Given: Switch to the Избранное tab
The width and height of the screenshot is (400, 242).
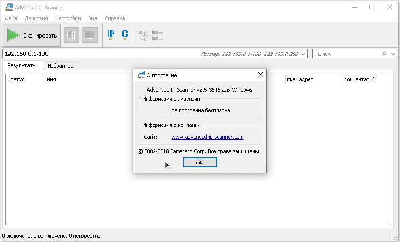Looking at the screenshot, I should coord(60,66).
